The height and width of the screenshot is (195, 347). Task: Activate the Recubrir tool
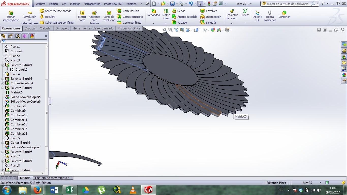click(48, 17)
